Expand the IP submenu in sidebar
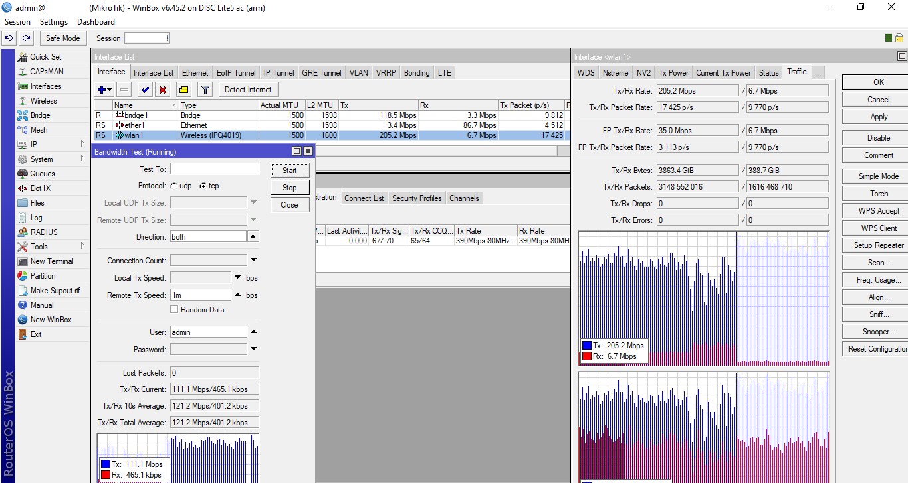 click(x=82, y=145)
